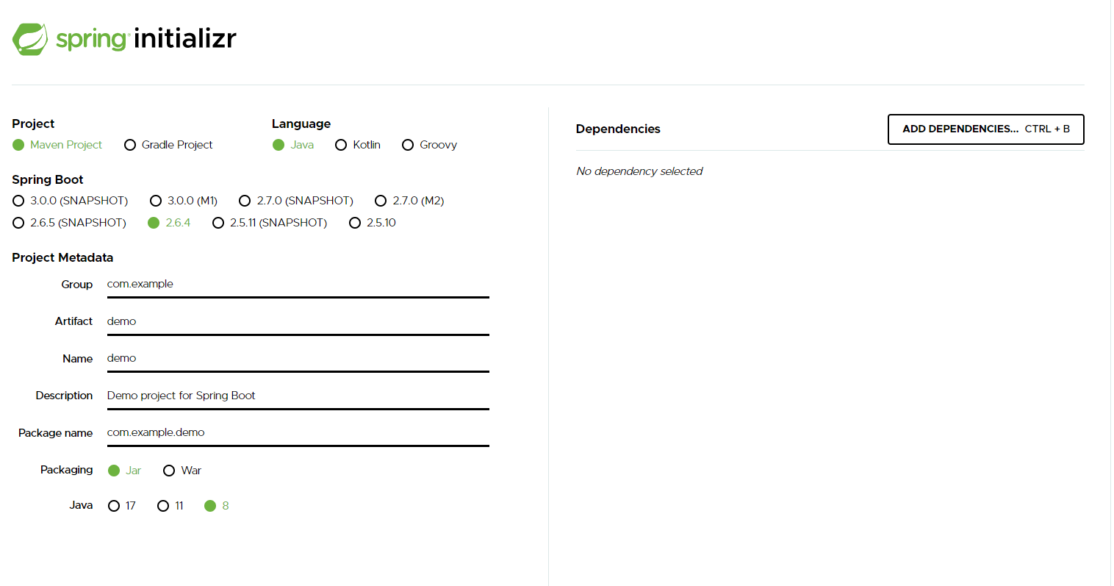Click the Spring leaf logo icon

pos(30,39)
